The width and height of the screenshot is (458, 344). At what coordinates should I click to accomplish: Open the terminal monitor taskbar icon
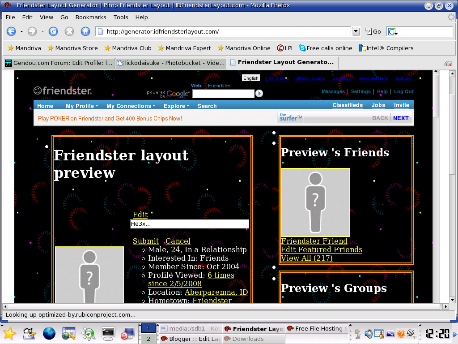tap(108, 333)
